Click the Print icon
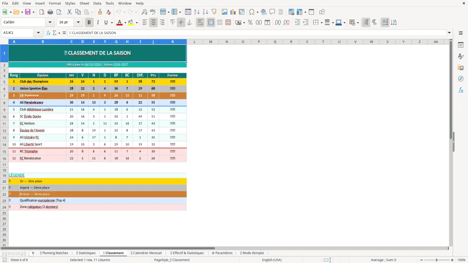Image resolution: width=468 pixels, height=263 pixels. (x=50, y=12)
